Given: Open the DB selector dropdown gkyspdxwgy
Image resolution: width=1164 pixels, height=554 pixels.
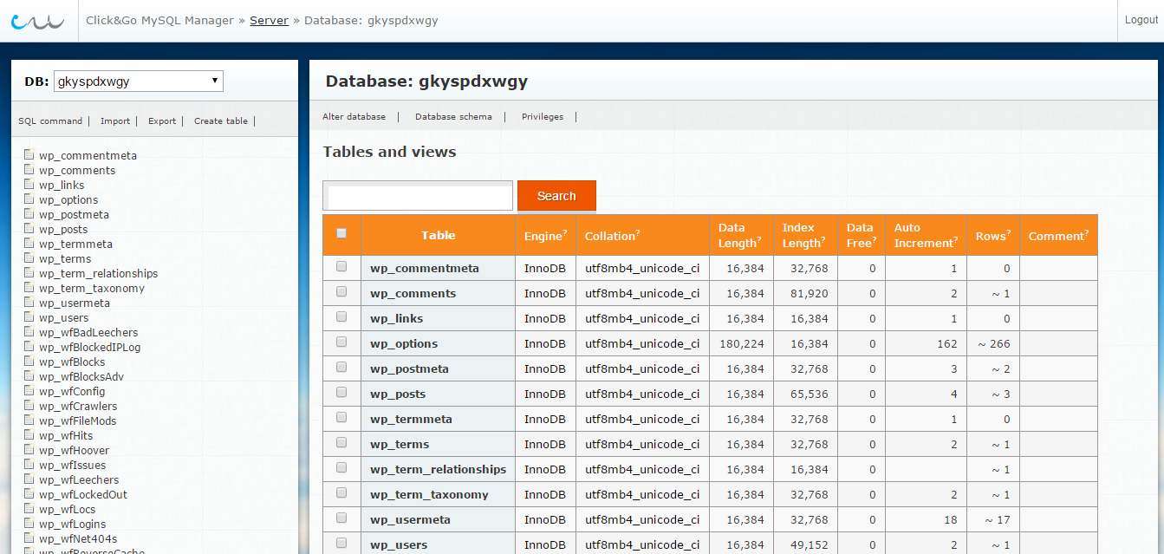Looking at the screenshot, I should click(x=139, y=81).
